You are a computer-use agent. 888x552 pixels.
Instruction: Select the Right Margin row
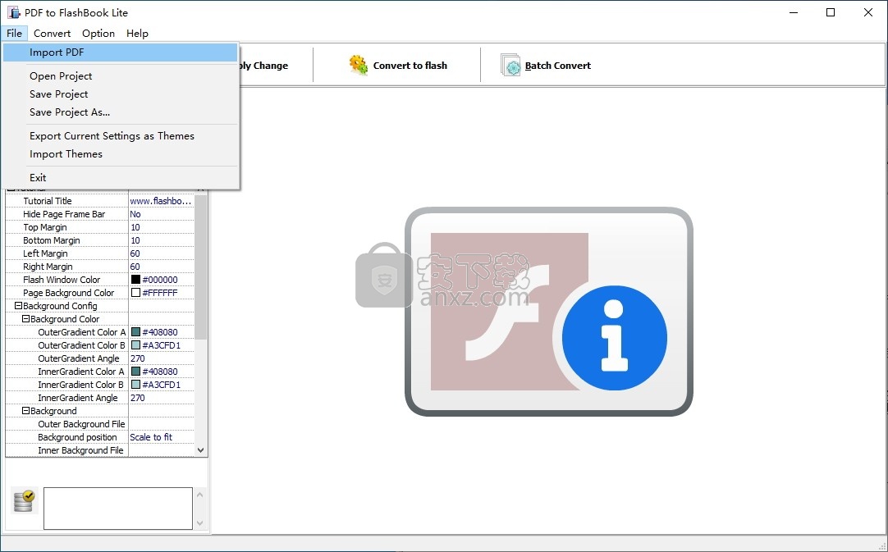(x=99, y=266)
